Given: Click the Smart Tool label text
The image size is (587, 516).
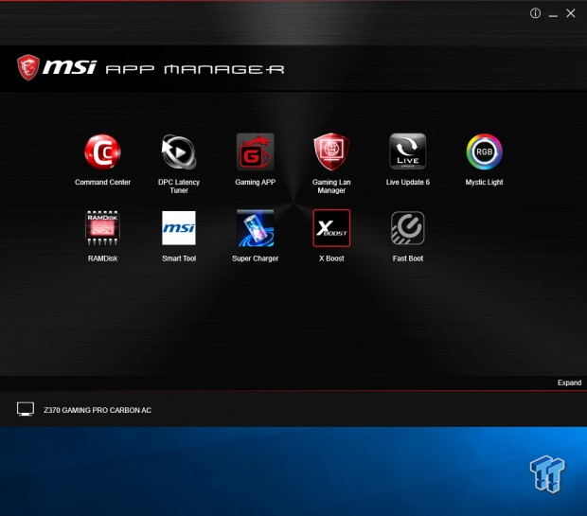Looking at the screenshot, I should (x=179, y=258).
